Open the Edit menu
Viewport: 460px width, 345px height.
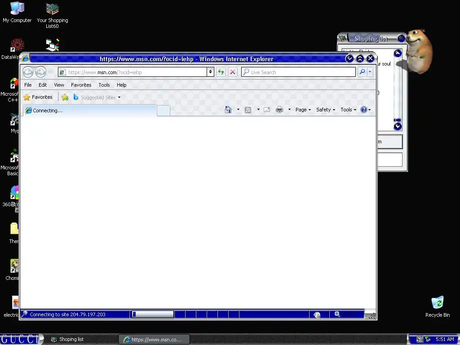pyautogui.click(x=43, y=85)
